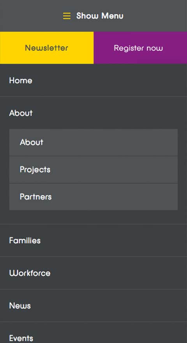187x343 pixels.
Task: Open Partners in the About submenu
Action: (93, 197)
